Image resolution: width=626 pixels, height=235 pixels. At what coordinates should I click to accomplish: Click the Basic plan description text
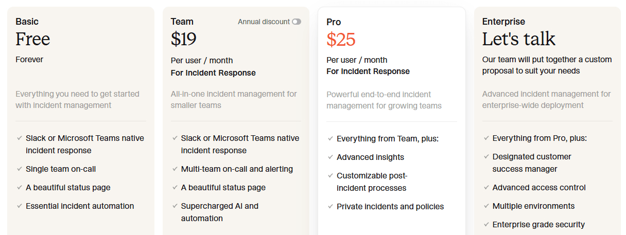(x=77, y=100)
